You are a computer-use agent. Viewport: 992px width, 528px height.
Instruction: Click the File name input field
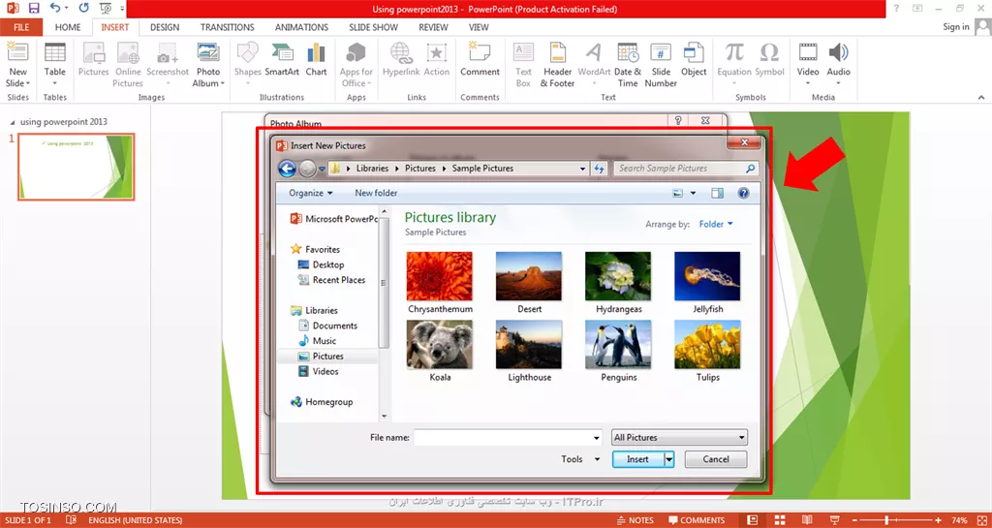click(503, 438)
